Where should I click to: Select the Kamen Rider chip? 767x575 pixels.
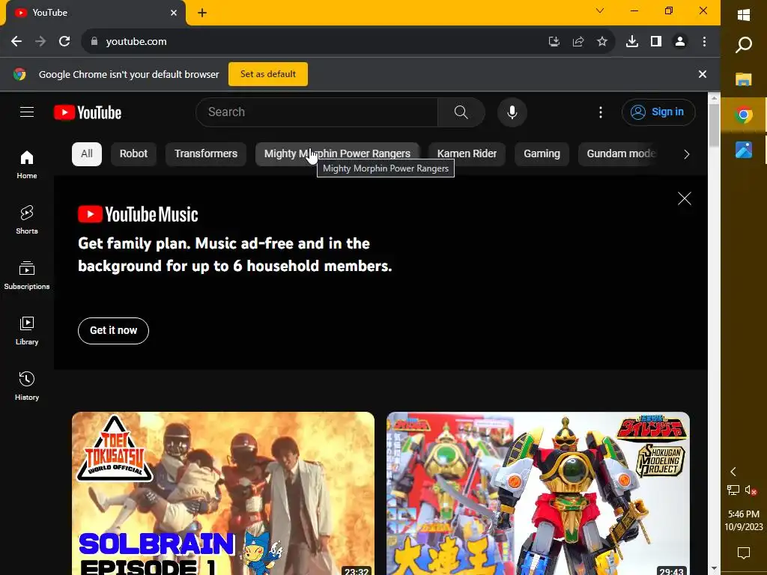pos(467,153)
